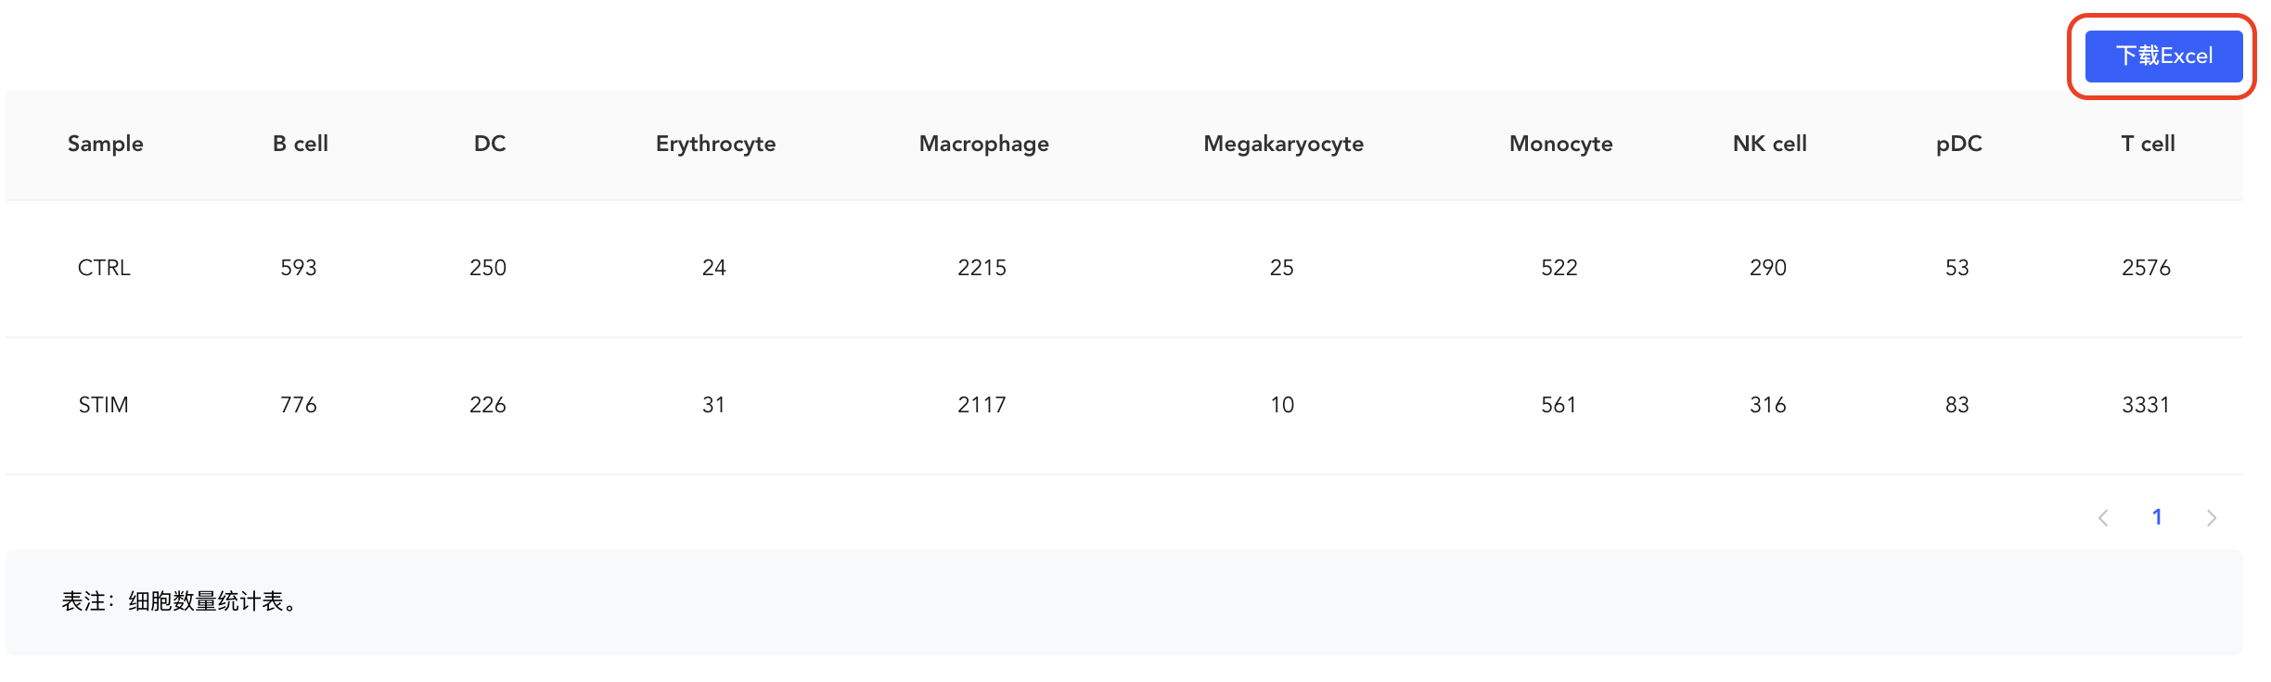Image resolution: width=2271 pixels, height=682 pixels.
Task: Select the STIM sample row label
Action: click(x=104, y=405)
